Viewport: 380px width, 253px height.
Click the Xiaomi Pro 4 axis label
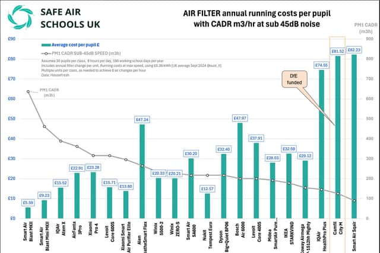pos(93,228)
